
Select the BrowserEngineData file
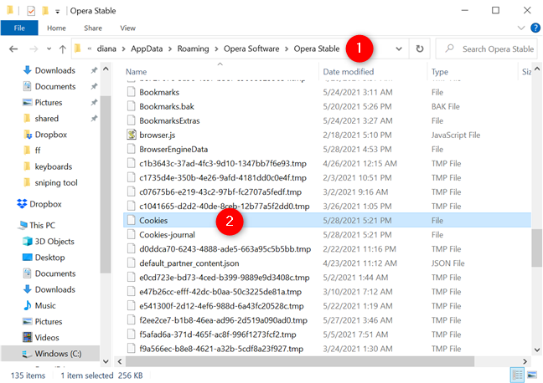pos(173,149)
